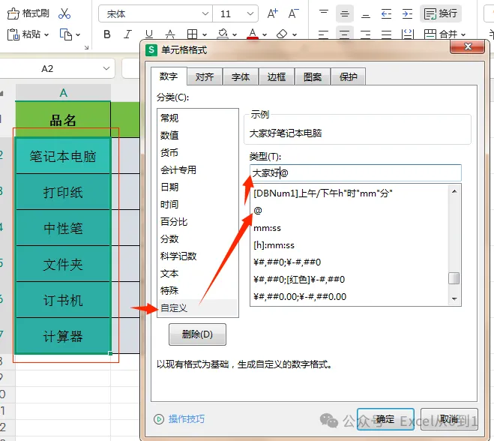Select the 数值 category
494x441 pixels.
click(198, 136)
